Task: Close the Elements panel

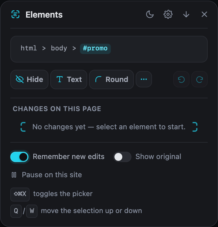Action: click(204, 14)
